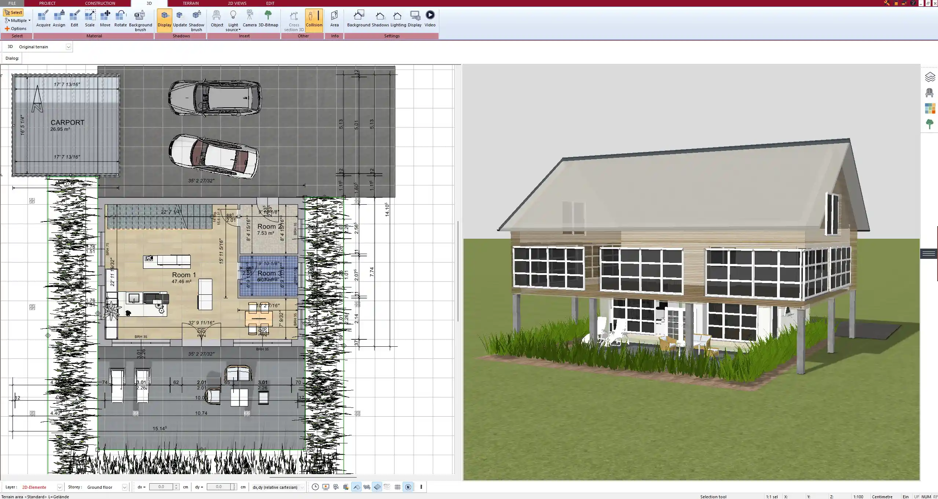The image size is (938, 499).
Task: Open Lighting settings
Action: coord(398,19)
